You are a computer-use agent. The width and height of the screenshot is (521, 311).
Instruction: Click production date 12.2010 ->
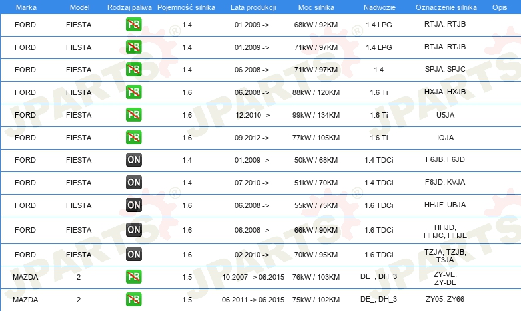(x=253, y=115)
